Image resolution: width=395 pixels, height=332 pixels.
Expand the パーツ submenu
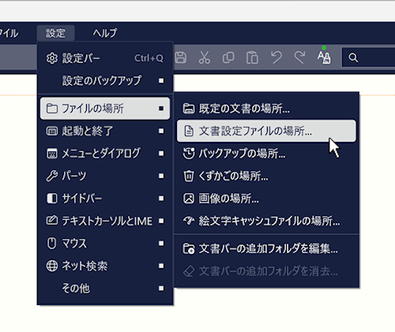(x=105, y=176)
